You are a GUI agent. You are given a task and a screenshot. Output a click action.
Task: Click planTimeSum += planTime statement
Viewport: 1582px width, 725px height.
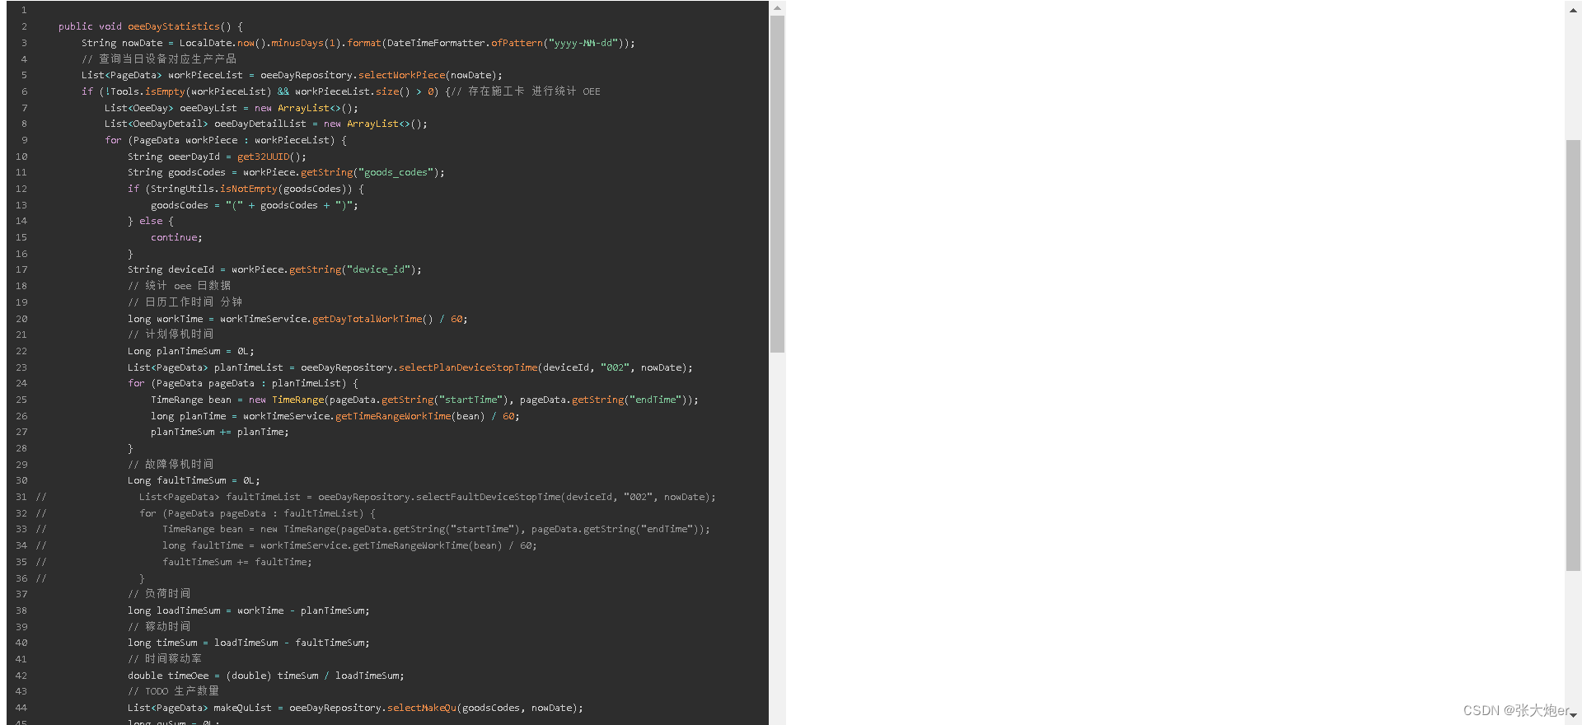[x=219, y=432]
